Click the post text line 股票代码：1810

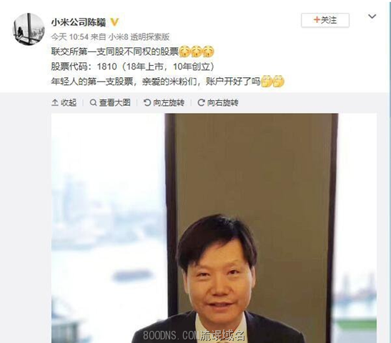click(133, 66)
